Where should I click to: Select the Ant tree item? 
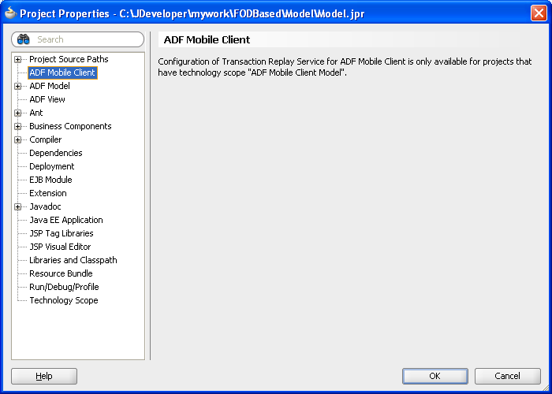click(x=36, y=113)
